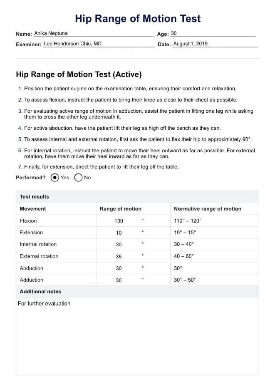Screen dimensions: 275x389
Task: Select the Yes radio button
Action: [x=55, y=178]
